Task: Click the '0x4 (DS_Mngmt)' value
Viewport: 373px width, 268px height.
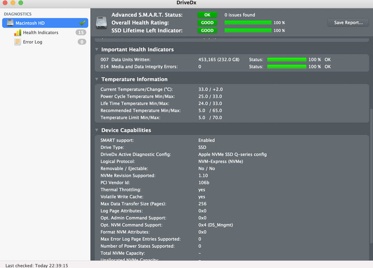Action: tap(216, 225)
